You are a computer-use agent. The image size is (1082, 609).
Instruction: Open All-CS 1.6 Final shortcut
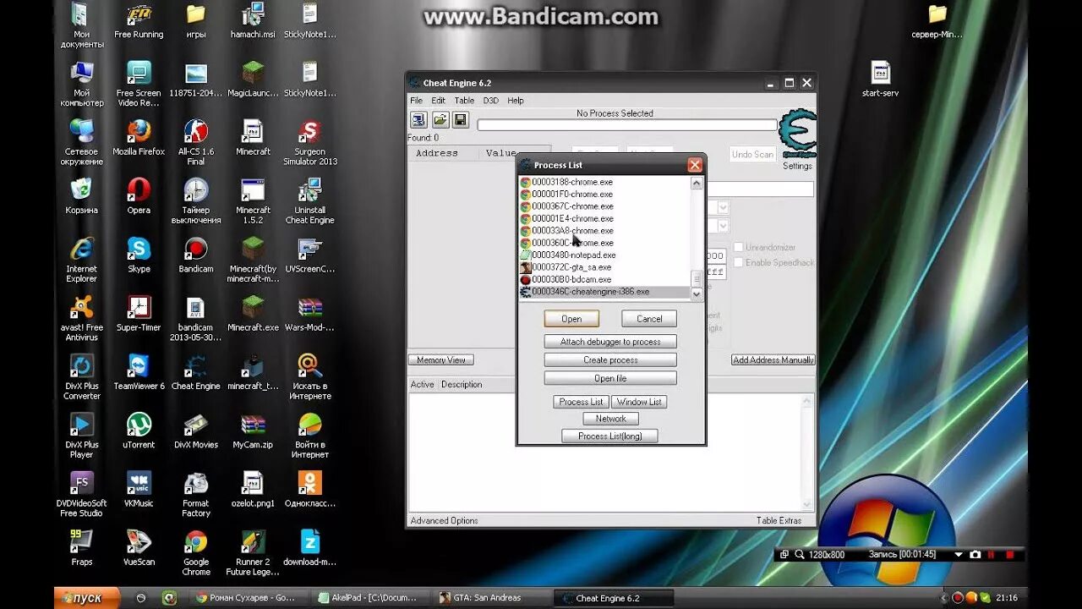(x=196, y=141)
